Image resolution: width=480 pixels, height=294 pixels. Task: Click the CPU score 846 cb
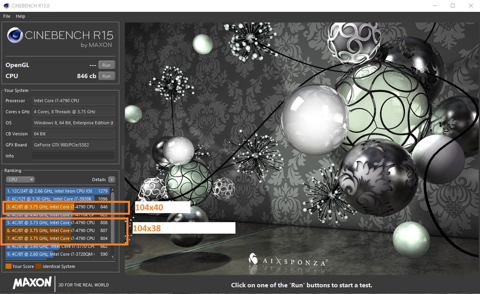pos(87,76)
